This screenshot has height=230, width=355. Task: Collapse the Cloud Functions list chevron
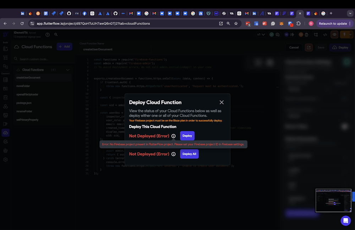point(68,70)
